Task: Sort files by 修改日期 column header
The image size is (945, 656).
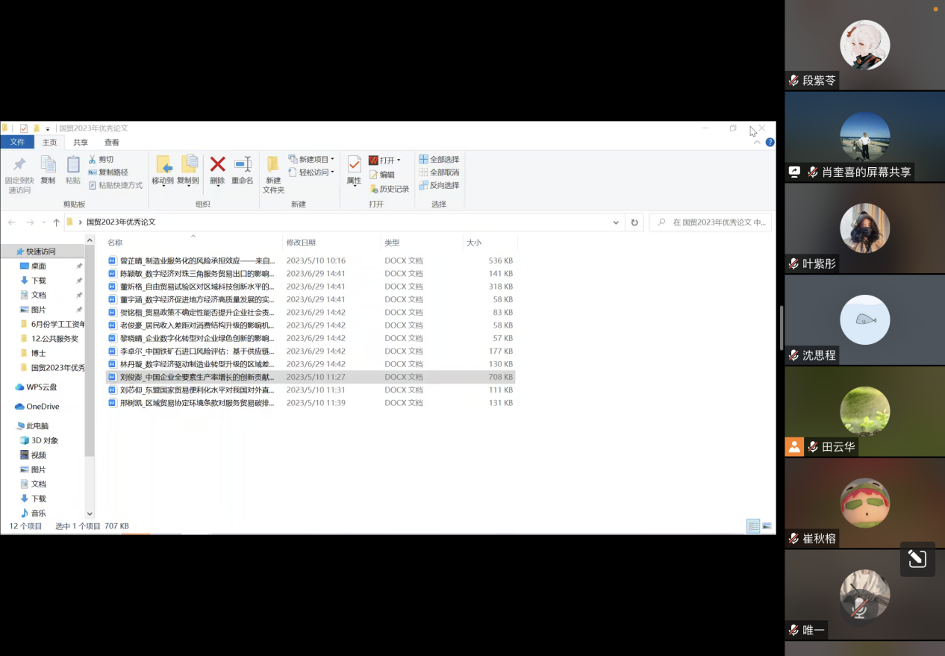Action: [x=301, y=243]
